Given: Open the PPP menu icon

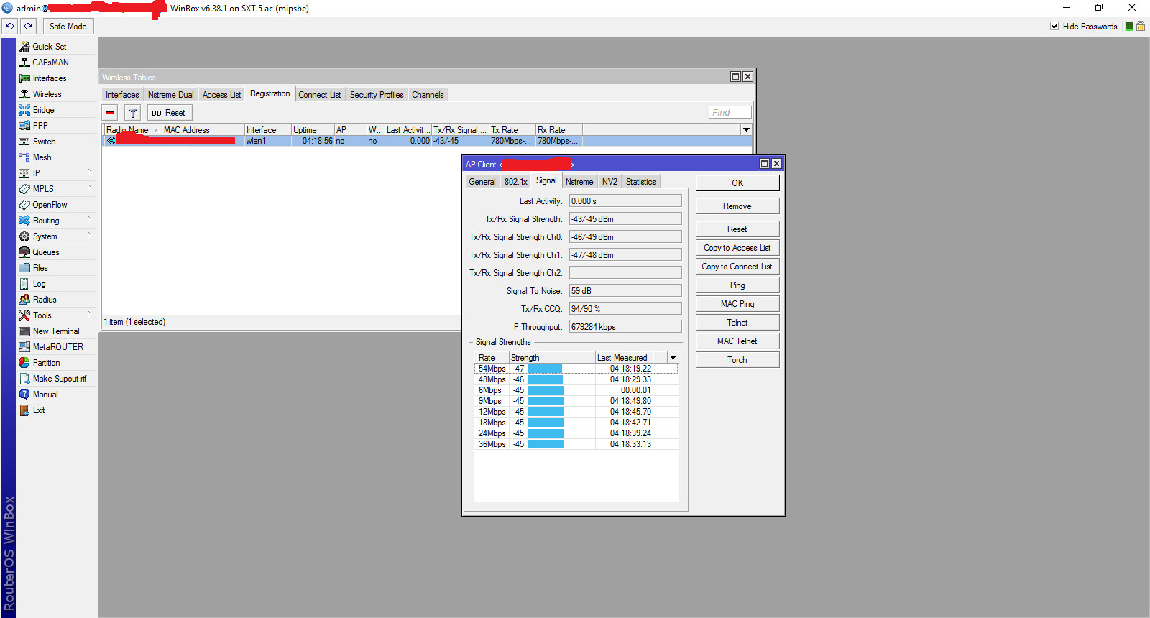Looking at the screenshot, I should pyautogui.click(x=24, y=126).
